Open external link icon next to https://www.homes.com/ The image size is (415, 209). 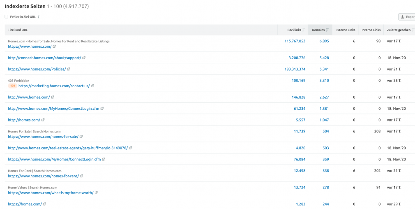(54, 46)
